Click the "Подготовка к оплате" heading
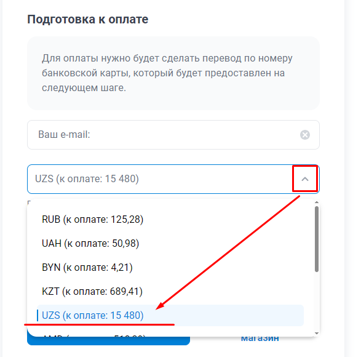361x357 pixels. tap(88, 19)
